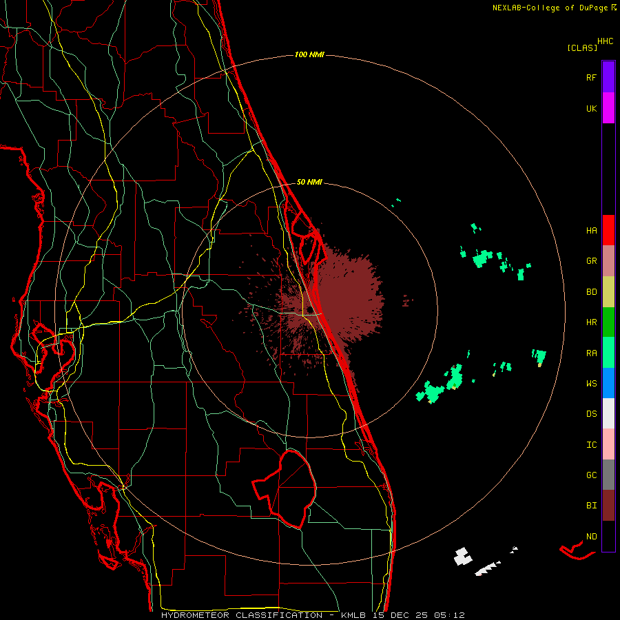Click the RF legend label

click(x=591, y=77)
